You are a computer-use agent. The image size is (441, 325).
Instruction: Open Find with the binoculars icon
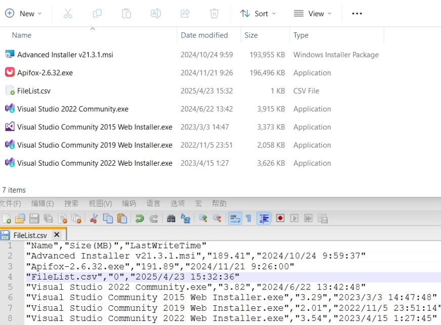click(x=171, y=218)
